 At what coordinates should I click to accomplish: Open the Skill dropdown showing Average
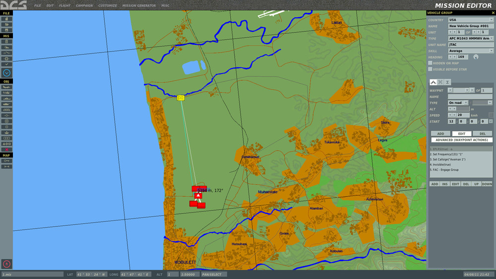click(x=471, y=51)
